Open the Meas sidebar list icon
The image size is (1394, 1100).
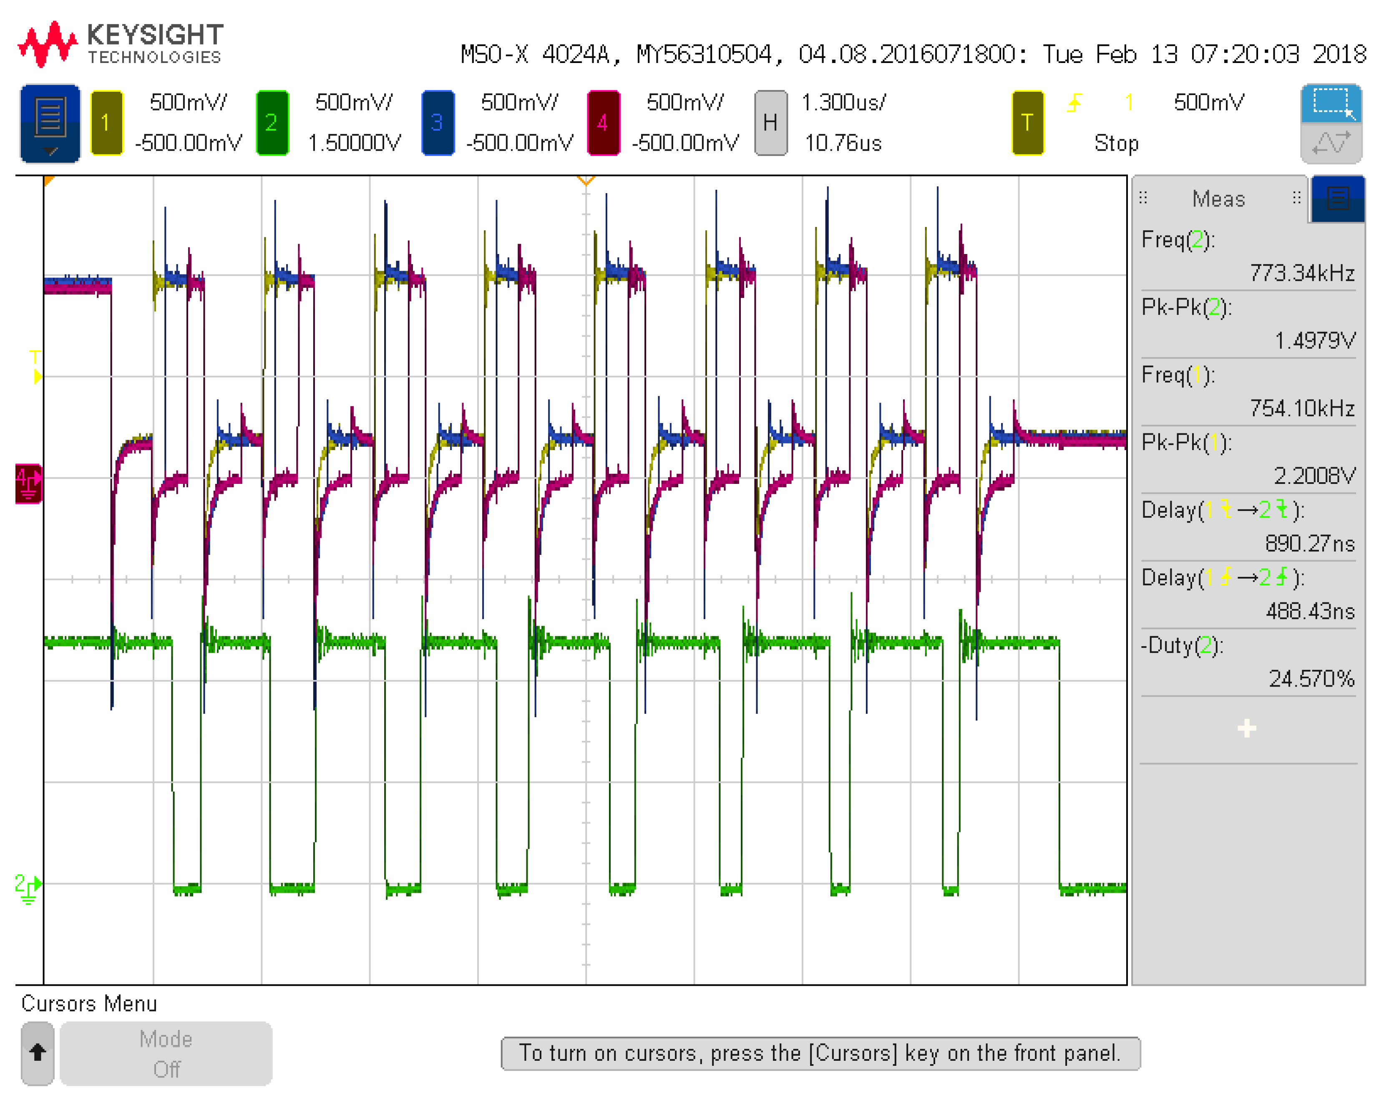coord(1337,199)
